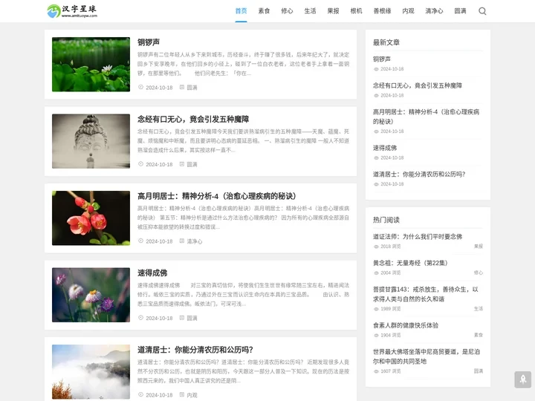
Task: Click the 清净心 category tag under 高月明居士 post
Action: [x=194, y=241]
